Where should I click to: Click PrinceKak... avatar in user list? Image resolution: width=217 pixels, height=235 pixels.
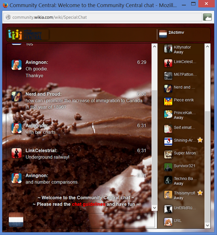[x=168, y=114]
